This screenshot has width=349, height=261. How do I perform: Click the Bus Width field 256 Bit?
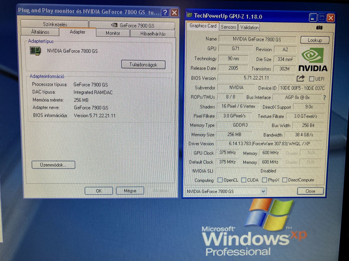(308, 125)
